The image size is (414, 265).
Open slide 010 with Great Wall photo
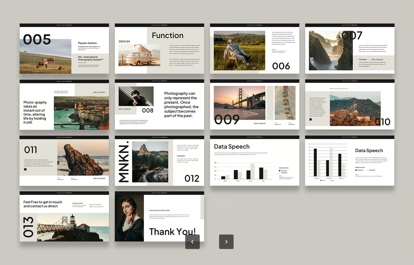point(350,105)
